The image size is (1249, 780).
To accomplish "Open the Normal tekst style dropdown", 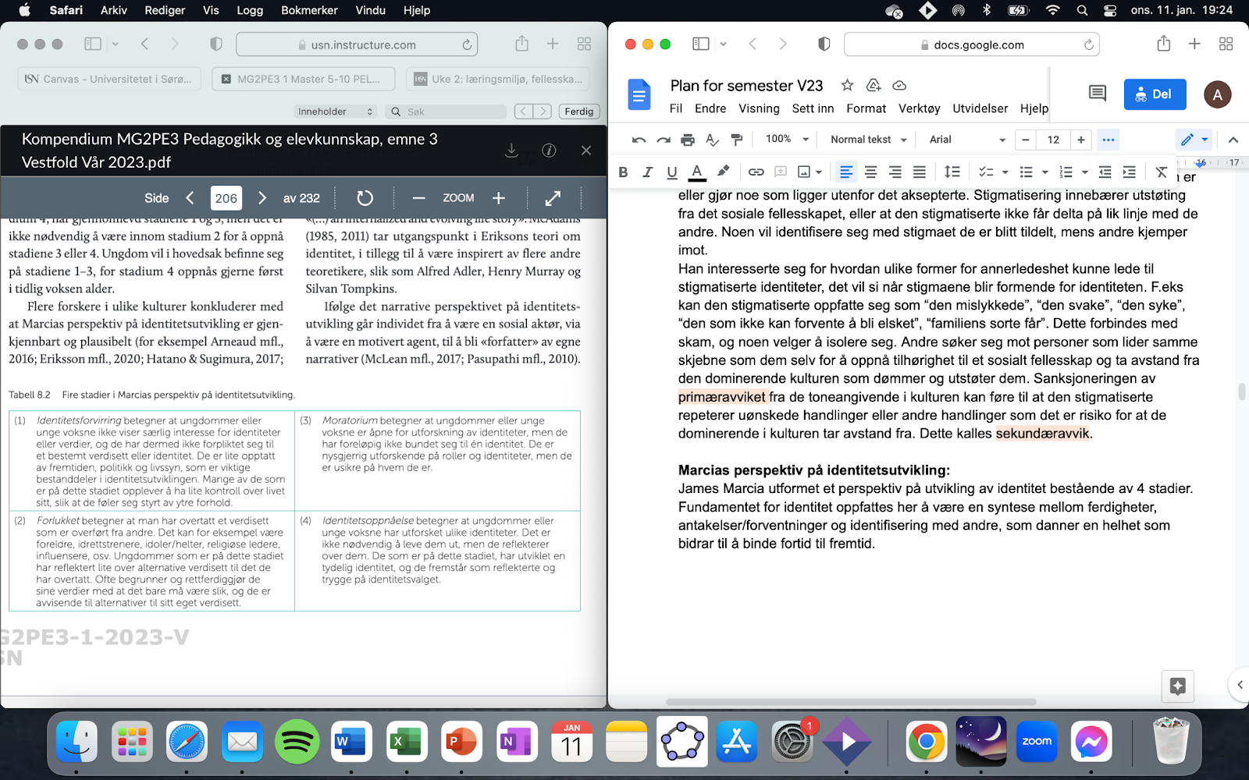I will [x=869, y=140].
